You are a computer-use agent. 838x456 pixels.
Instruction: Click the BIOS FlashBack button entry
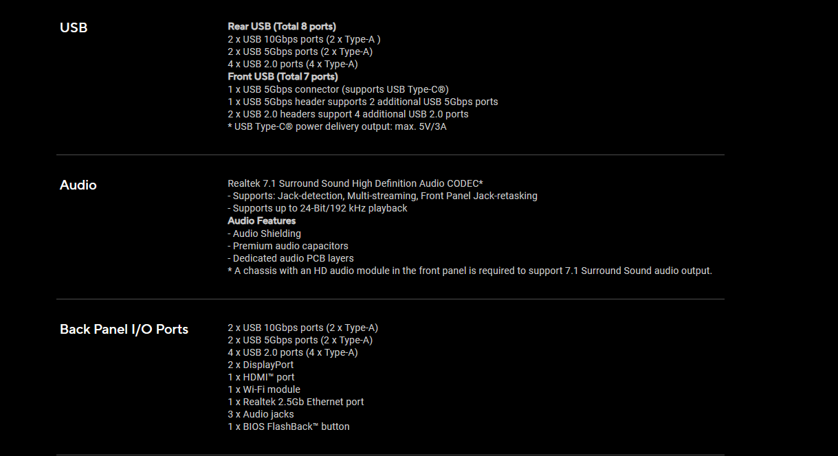[289, 426]
